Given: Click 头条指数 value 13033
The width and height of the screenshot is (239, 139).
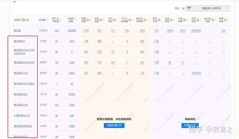Looking at the screenshot, I should 170,31.
